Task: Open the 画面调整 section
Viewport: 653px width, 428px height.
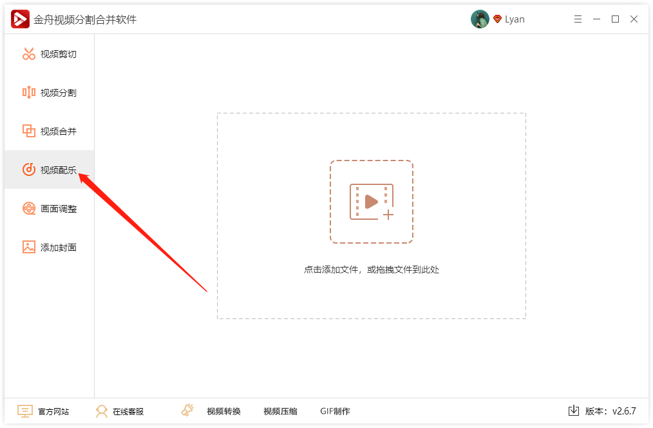Action: coord(49,208)
